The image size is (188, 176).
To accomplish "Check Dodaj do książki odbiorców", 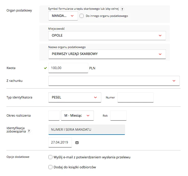I will click(x=50, y=167).
